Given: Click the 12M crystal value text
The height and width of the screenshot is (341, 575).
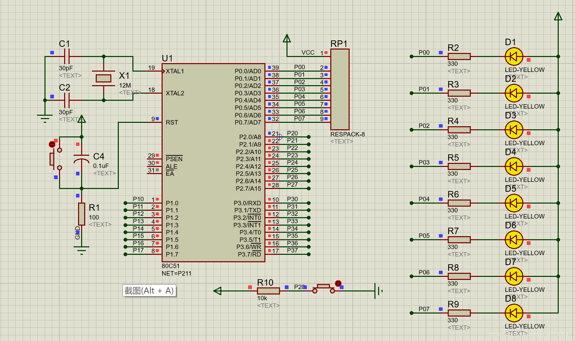Looking at the screenshot, I should pyautogui.click(x=125, y=86).
